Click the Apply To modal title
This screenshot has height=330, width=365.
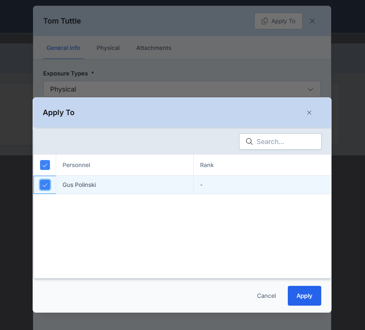click(59, 113)
